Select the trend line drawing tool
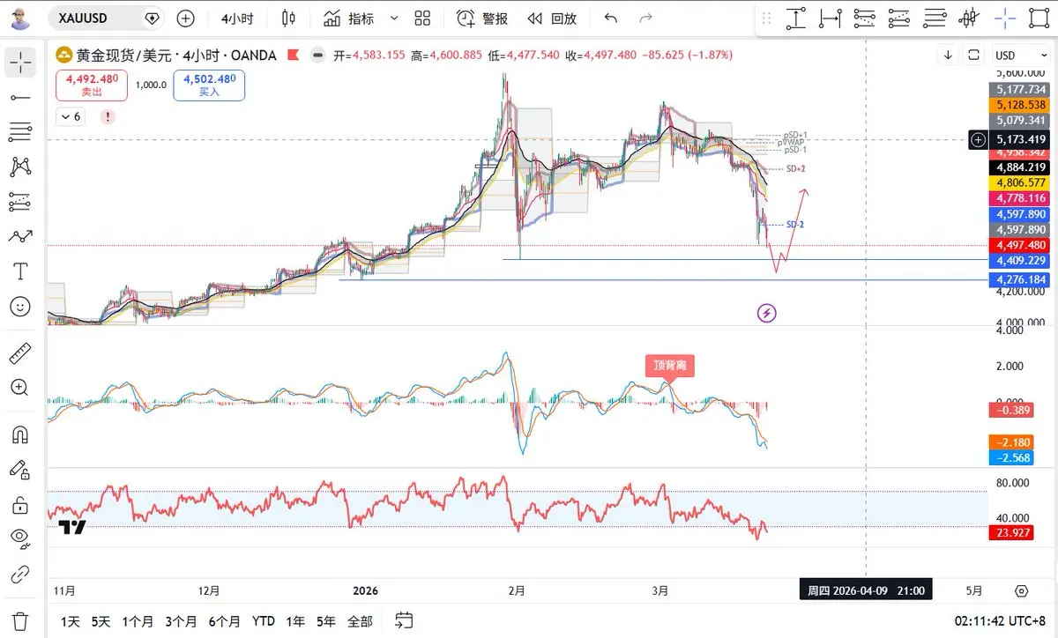Viewport: 1058px width, 638px height. [21, 97]
